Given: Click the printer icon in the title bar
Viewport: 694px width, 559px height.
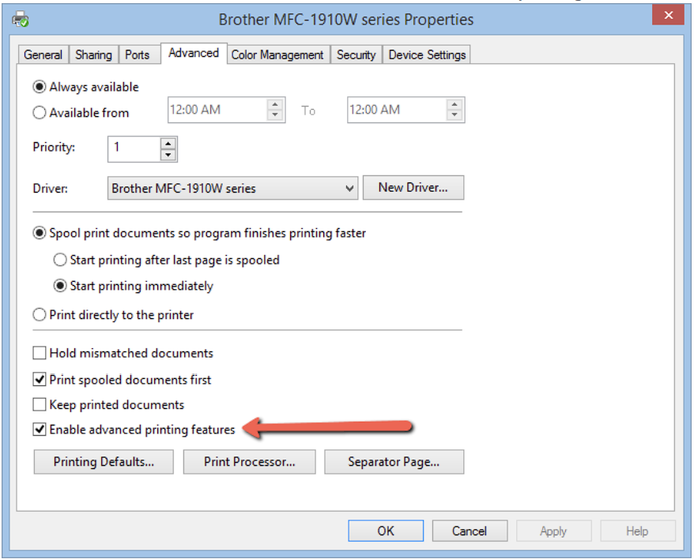Looking at the screenshot, I should [21, 20].
